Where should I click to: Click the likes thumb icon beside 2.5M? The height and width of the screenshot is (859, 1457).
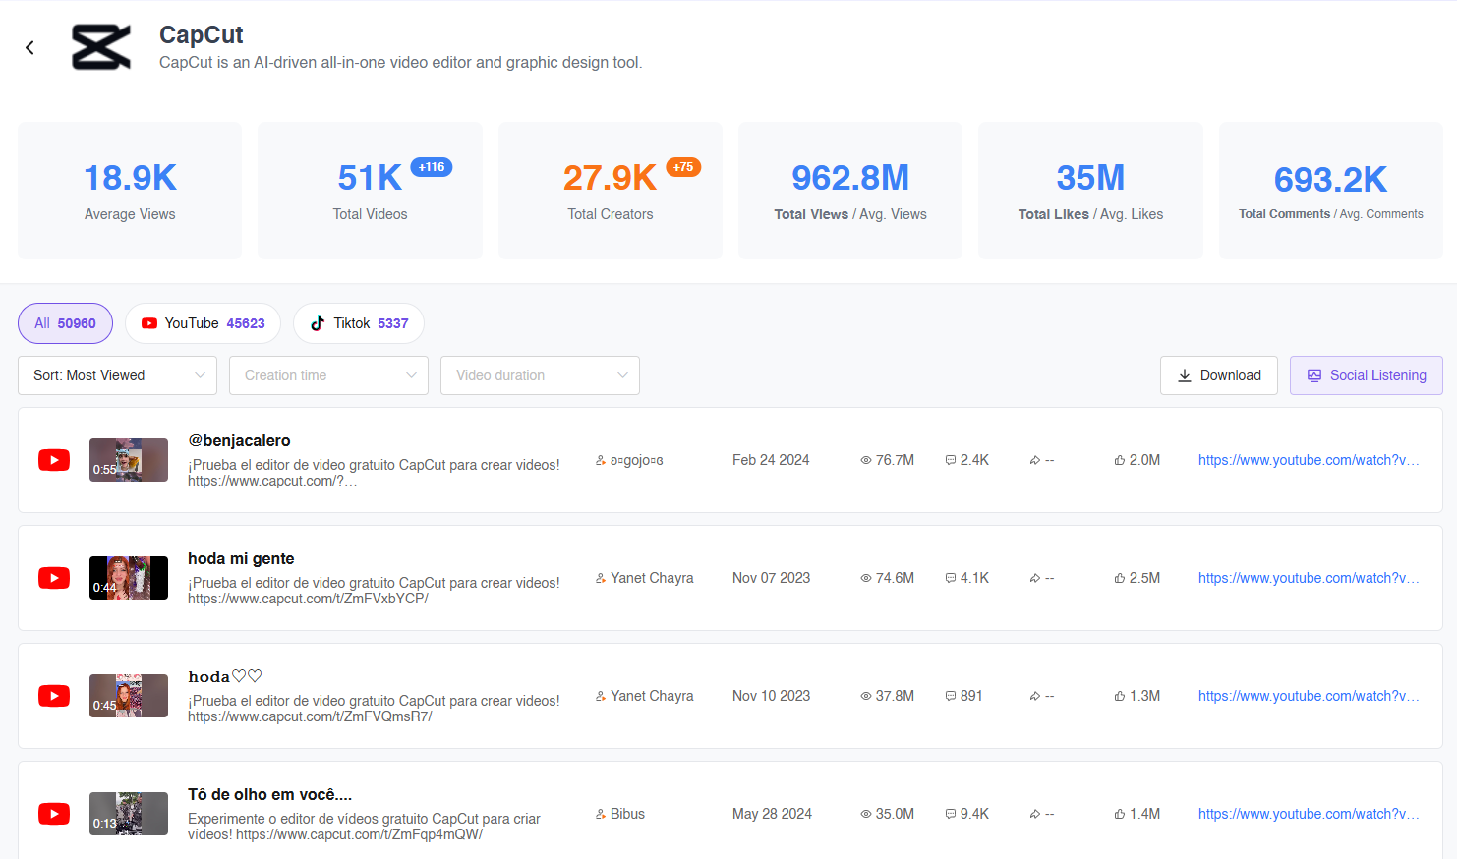[1120, 578]
